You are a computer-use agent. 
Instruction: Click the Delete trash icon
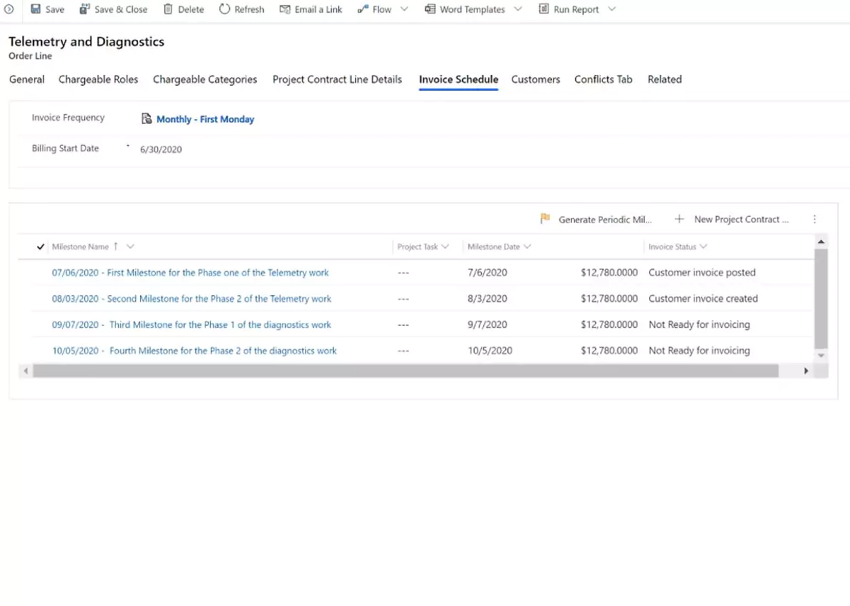tap(168, 9)
